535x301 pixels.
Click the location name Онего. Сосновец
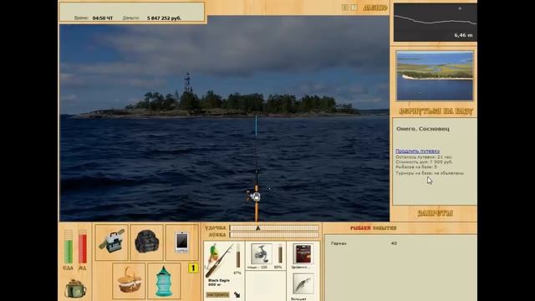(423, 129)
